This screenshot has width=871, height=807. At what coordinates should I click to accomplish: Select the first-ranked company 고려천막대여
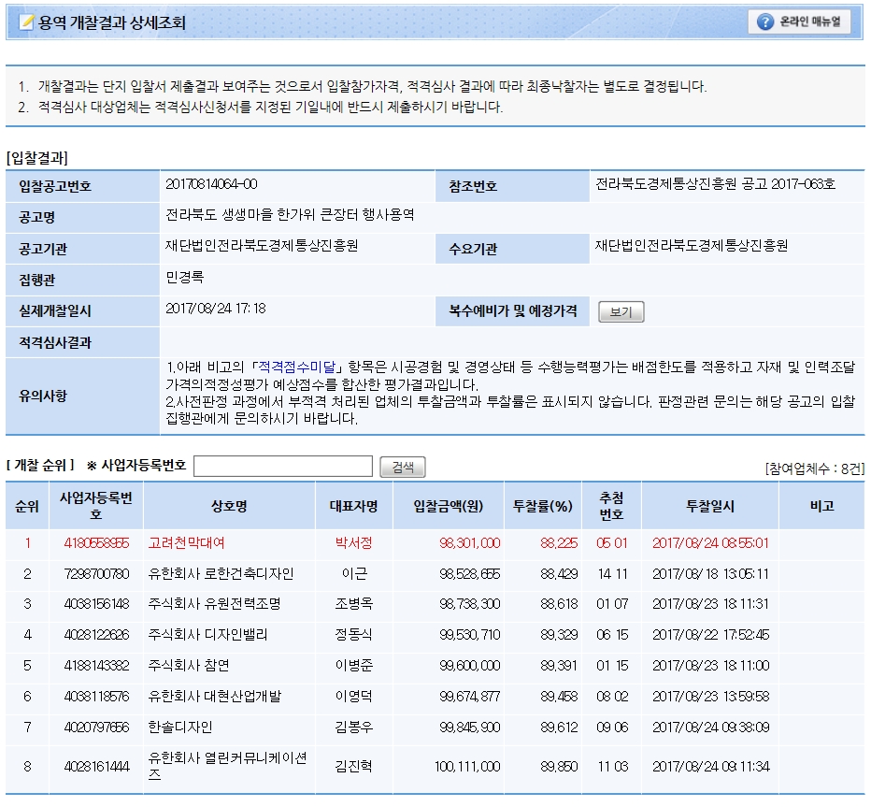click(186, 542)
